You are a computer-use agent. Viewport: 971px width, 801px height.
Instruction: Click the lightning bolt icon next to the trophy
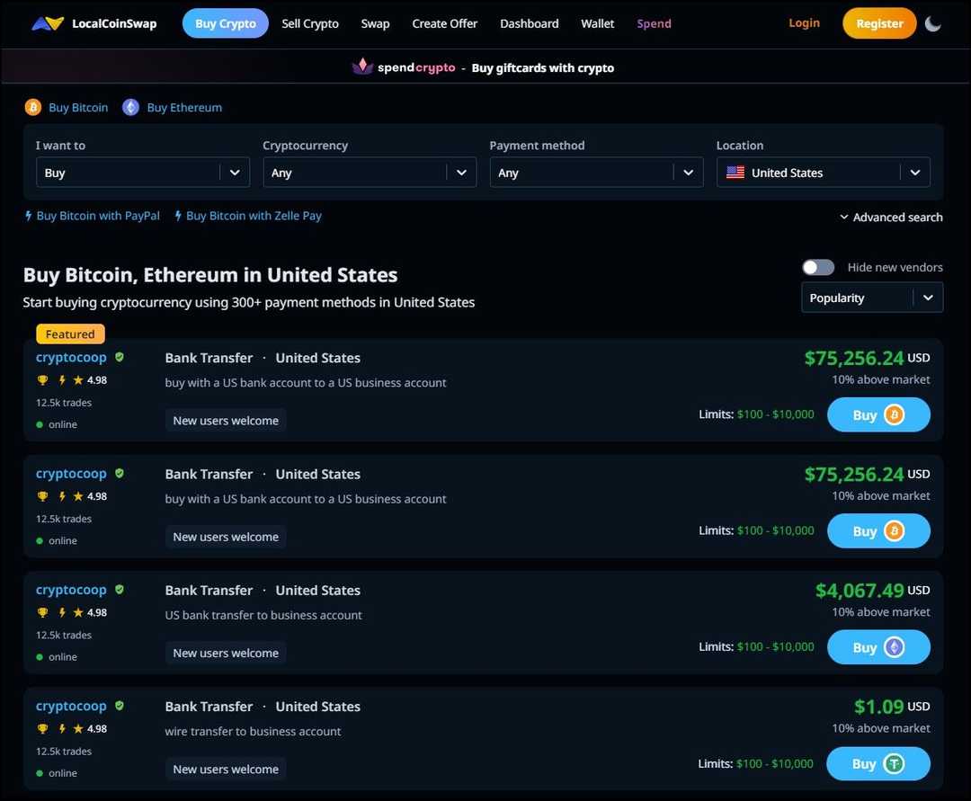coord(61,378)
